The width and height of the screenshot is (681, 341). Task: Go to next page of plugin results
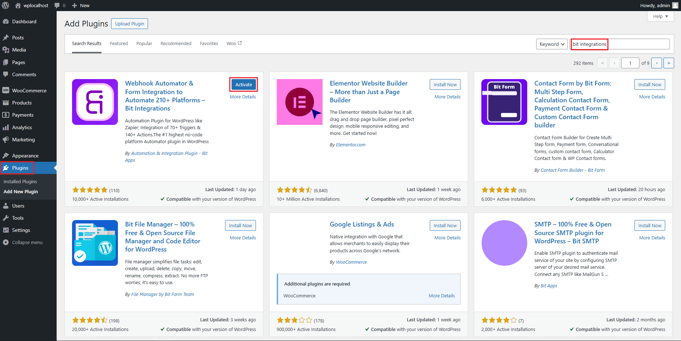coord(656,63)
